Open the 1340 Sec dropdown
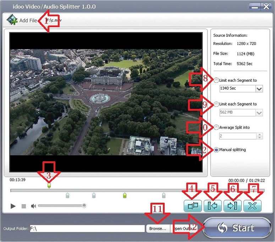 pyautogui.click(x=259, y=89)
